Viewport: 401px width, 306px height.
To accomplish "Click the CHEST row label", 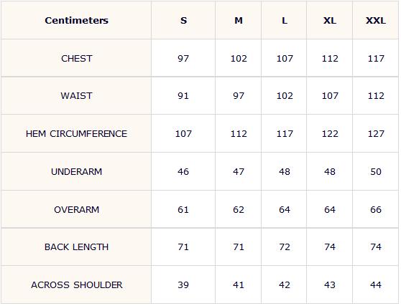I will click(x=76, y=58).
